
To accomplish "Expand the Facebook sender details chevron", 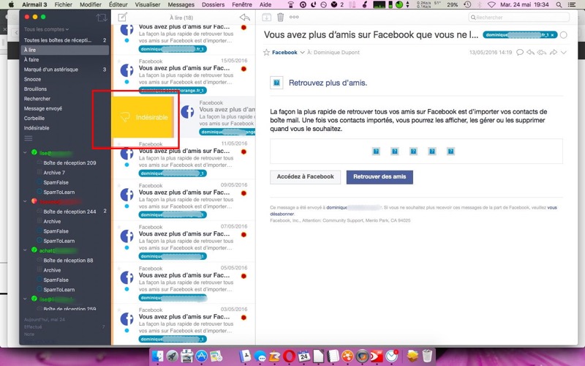I will [301, 53].
